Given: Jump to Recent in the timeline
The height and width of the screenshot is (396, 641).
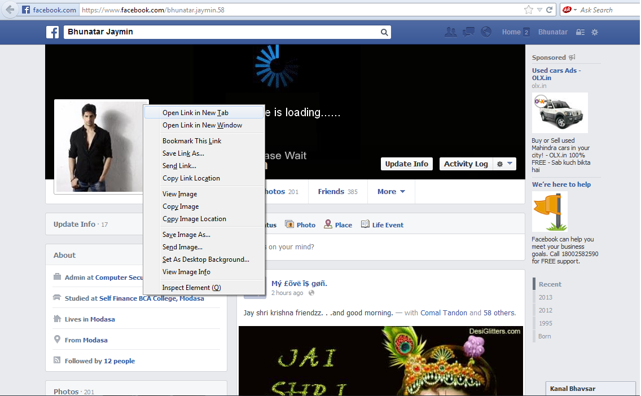Looking at the screenshot, I should pos(550,284).
